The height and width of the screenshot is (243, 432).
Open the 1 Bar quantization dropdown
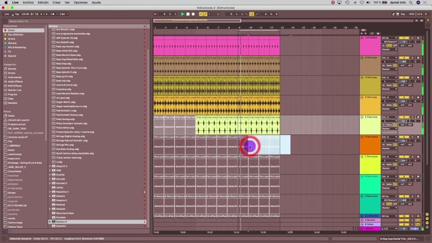[x=64, y=14]
